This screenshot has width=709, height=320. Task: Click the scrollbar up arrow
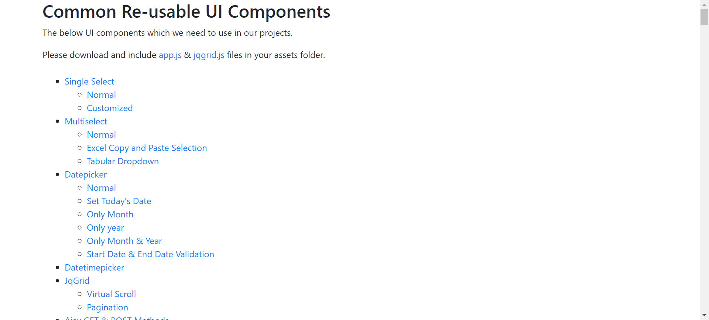coord(704,4)
